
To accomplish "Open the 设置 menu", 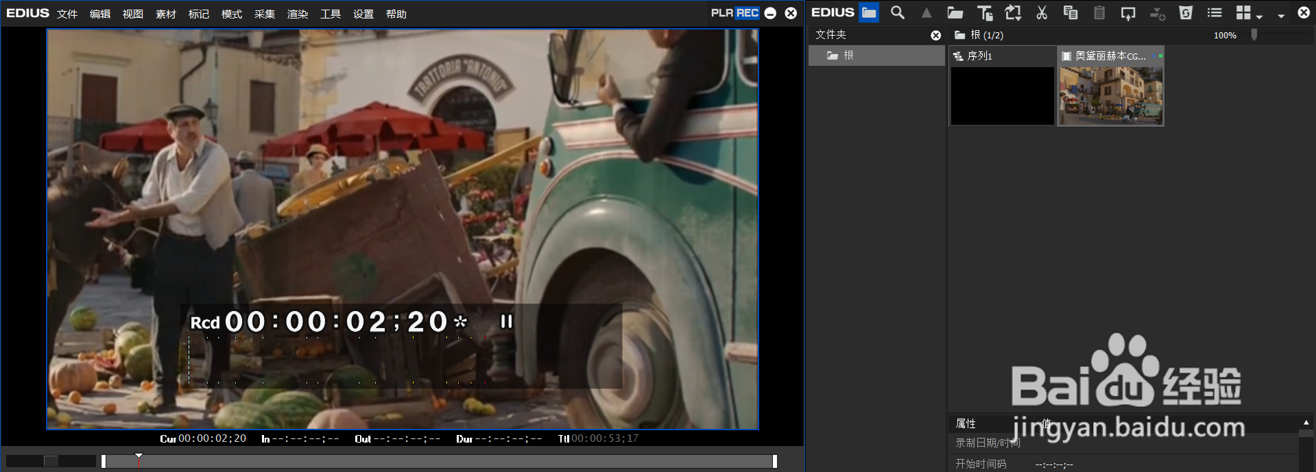I will point(363,14).
